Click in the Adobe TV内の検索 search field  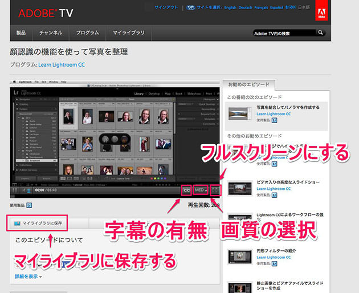click(x=284, y=33)
